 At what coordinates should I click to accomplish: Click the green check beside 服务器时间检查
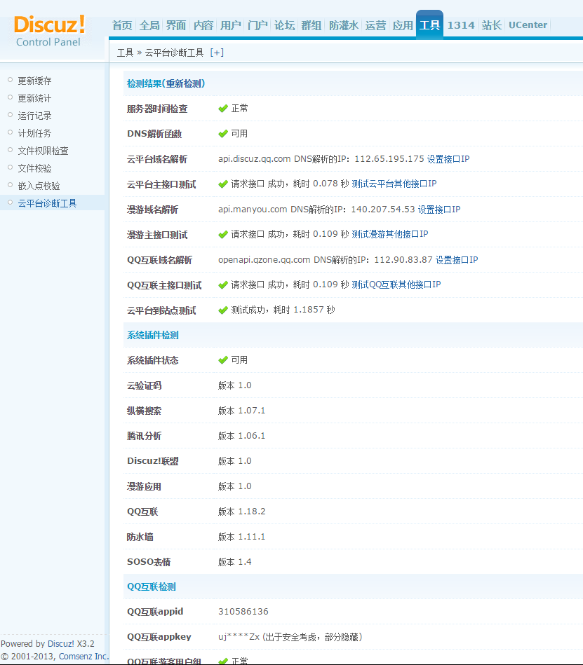pos(223,109)
